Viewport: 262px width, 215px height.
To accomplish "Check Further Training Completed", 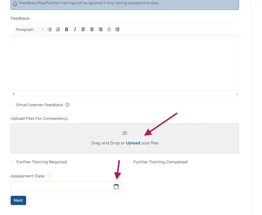I will click(x=129, y=162).
